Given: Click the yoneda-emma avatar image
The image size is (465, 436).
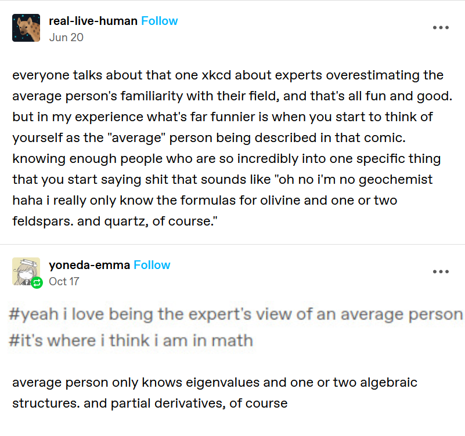Looking at the screenshot, I should (x=25, y=271).
